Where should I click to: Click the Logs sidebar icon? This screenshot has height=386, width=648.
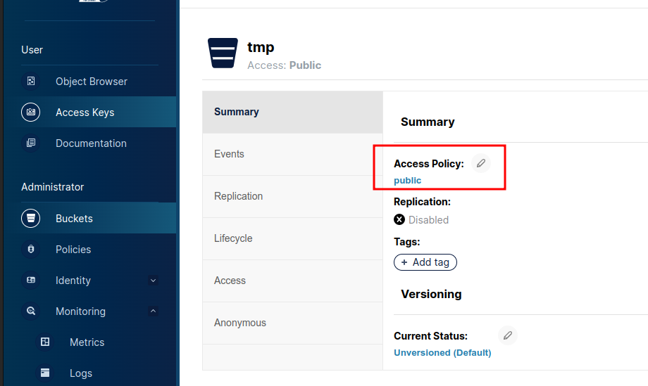tap(45, 373)
